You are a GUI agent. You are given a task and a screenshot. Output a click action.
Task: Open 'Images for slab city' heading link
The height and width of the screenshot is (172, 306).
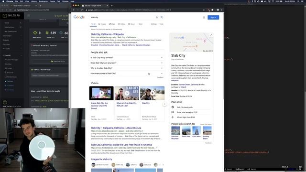coord(101,159)
